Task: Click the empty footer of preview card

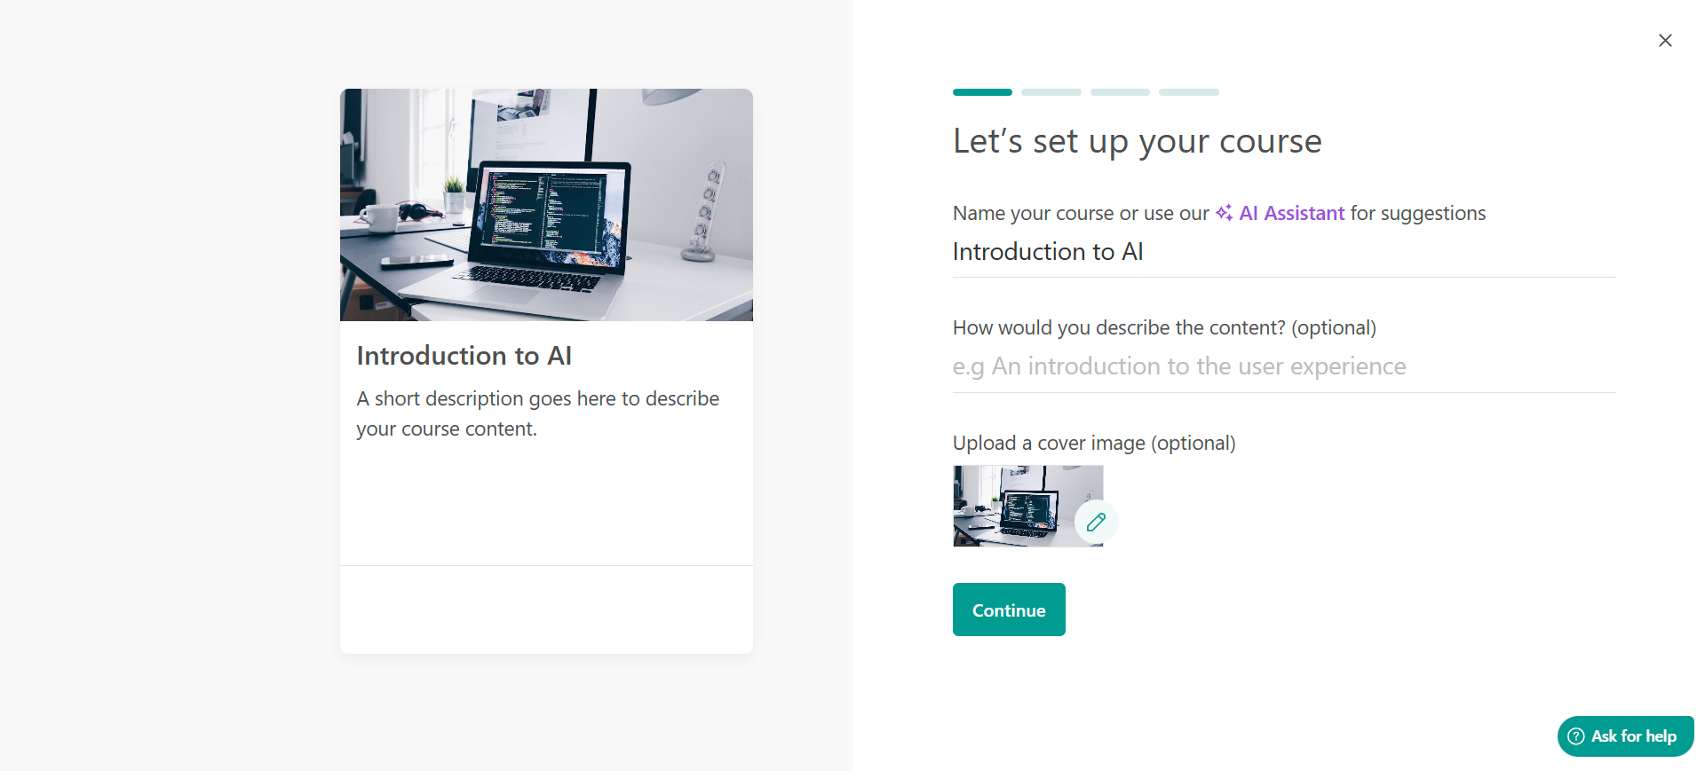Action: (x=546, y=610)
